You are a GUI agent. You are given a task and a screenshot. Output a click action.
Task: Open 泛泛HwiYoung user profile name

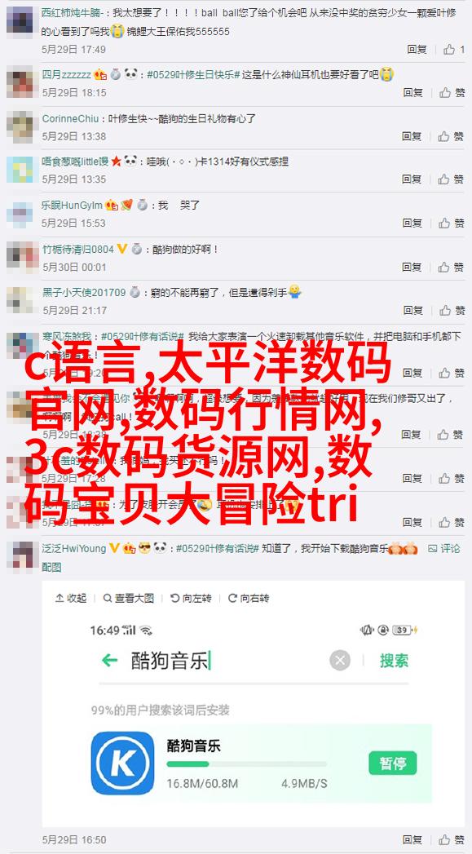tap(73, 548)
